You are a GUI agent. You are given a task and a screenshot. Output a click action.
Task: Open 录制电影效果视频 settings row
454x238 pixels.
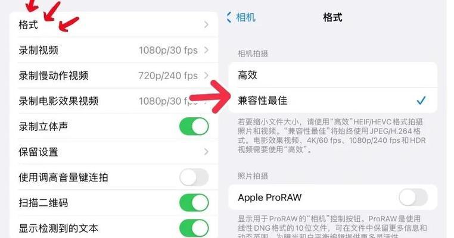[114, 101]
